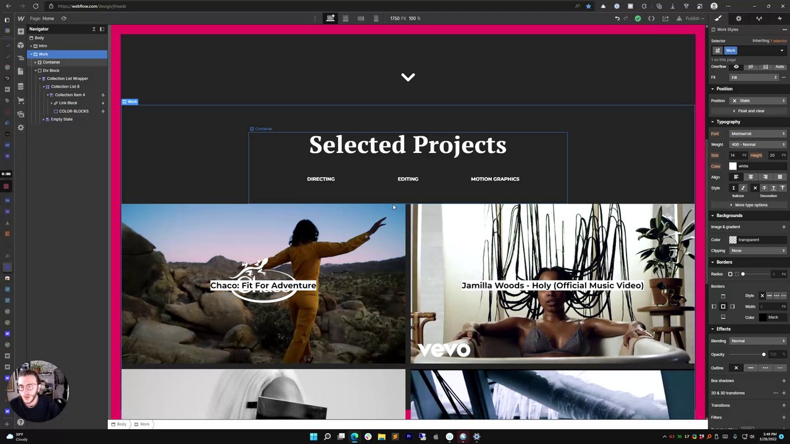The width and height of the screenshot is (790, 444).
Task: Undo the last change
Action: click(617, 18)
